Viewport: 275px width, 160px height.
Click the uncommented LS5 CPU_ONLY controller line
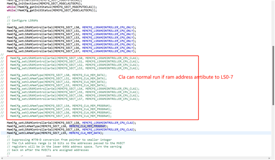[71, 45]
